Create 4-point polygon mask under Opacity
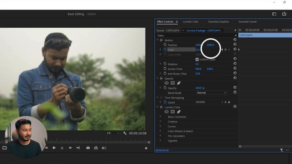This screenshot has width=292, height=164. pyautogui.click(x=172, y=83)
